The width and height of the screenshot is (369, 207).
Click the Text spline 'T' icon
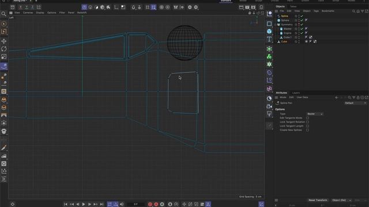[x=269, y=39]
